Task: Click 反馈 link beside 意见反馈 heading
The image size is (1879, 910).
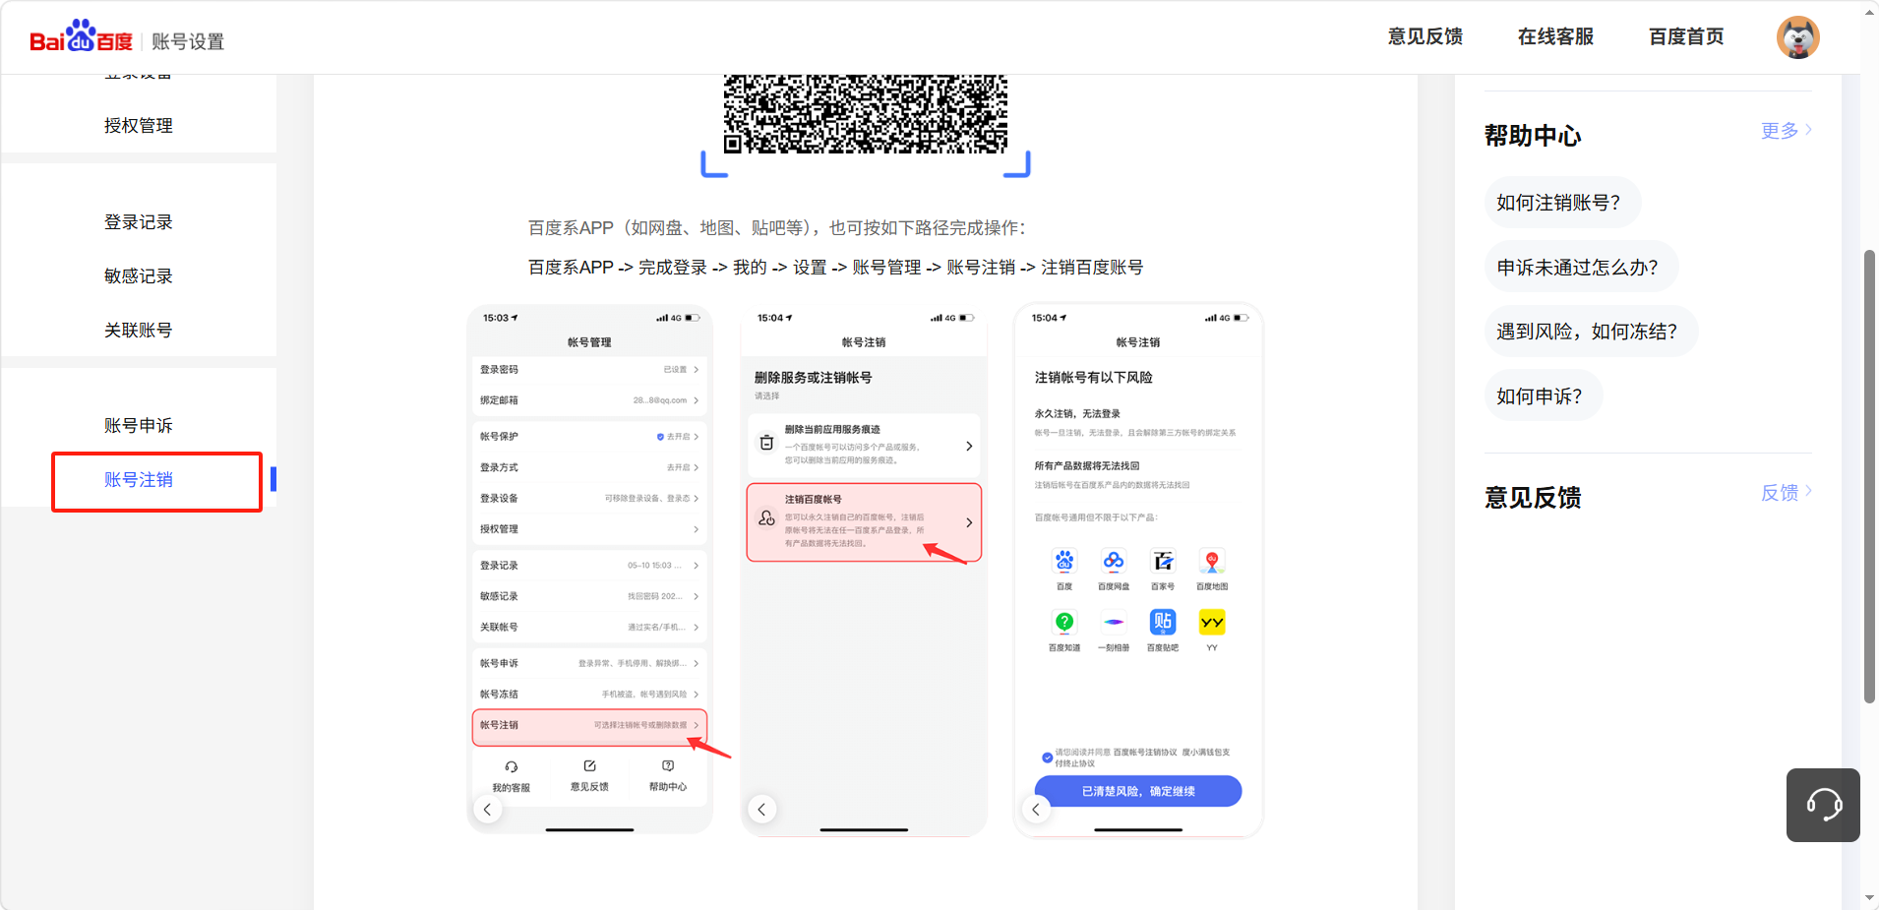Action: [x=1786, y=493]
